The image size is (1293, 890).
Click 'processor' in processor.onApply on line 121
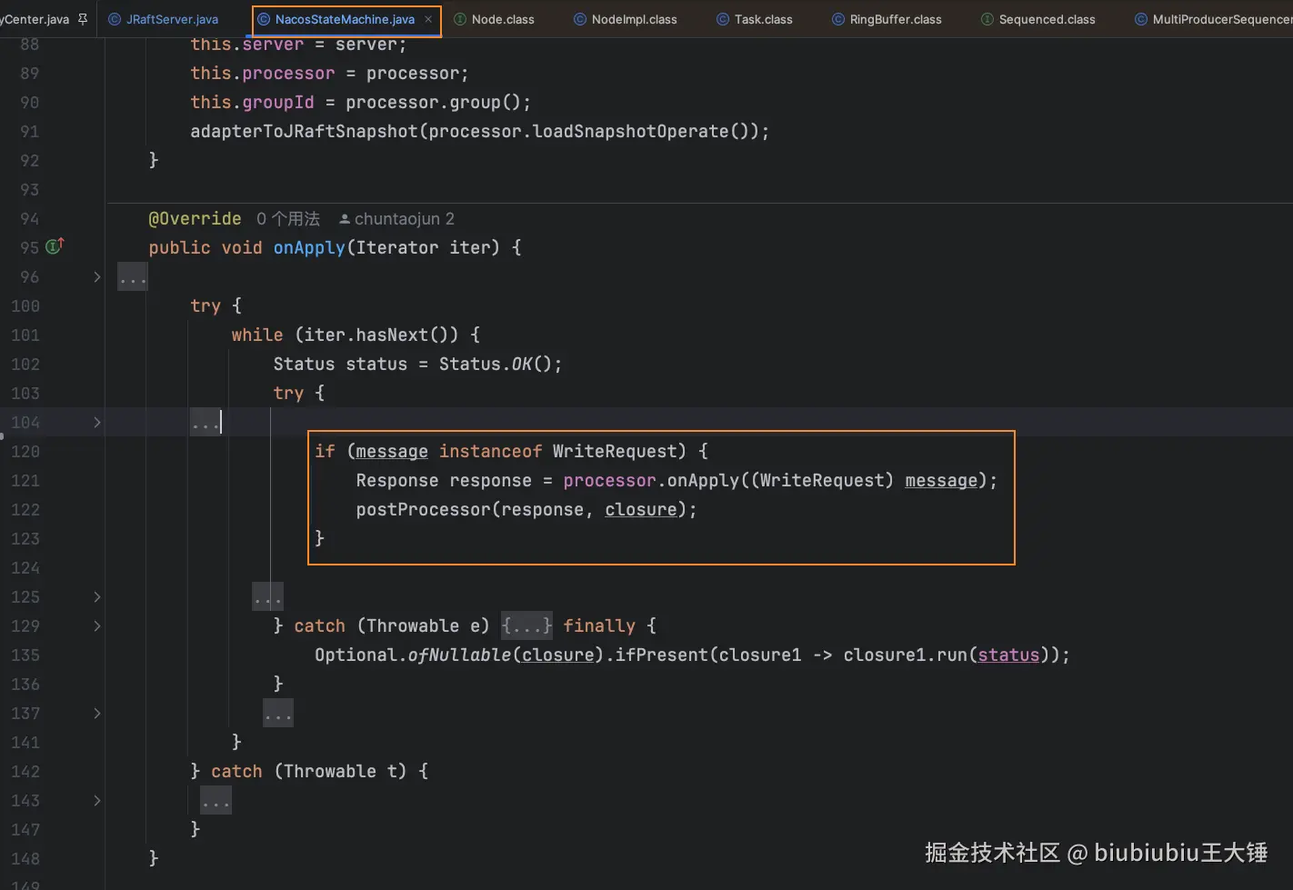pyautogui.click(x=609, y=480)
